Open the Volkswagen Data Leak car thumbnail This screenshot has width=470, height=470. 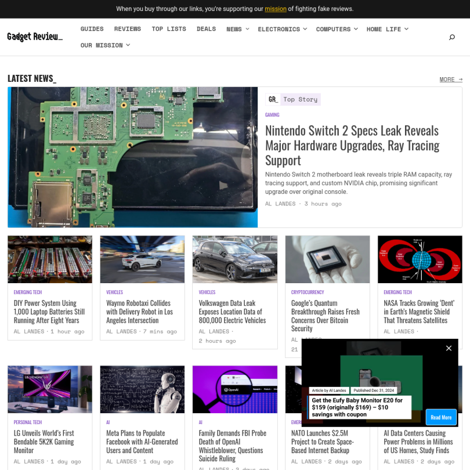[x=234, y=259]
